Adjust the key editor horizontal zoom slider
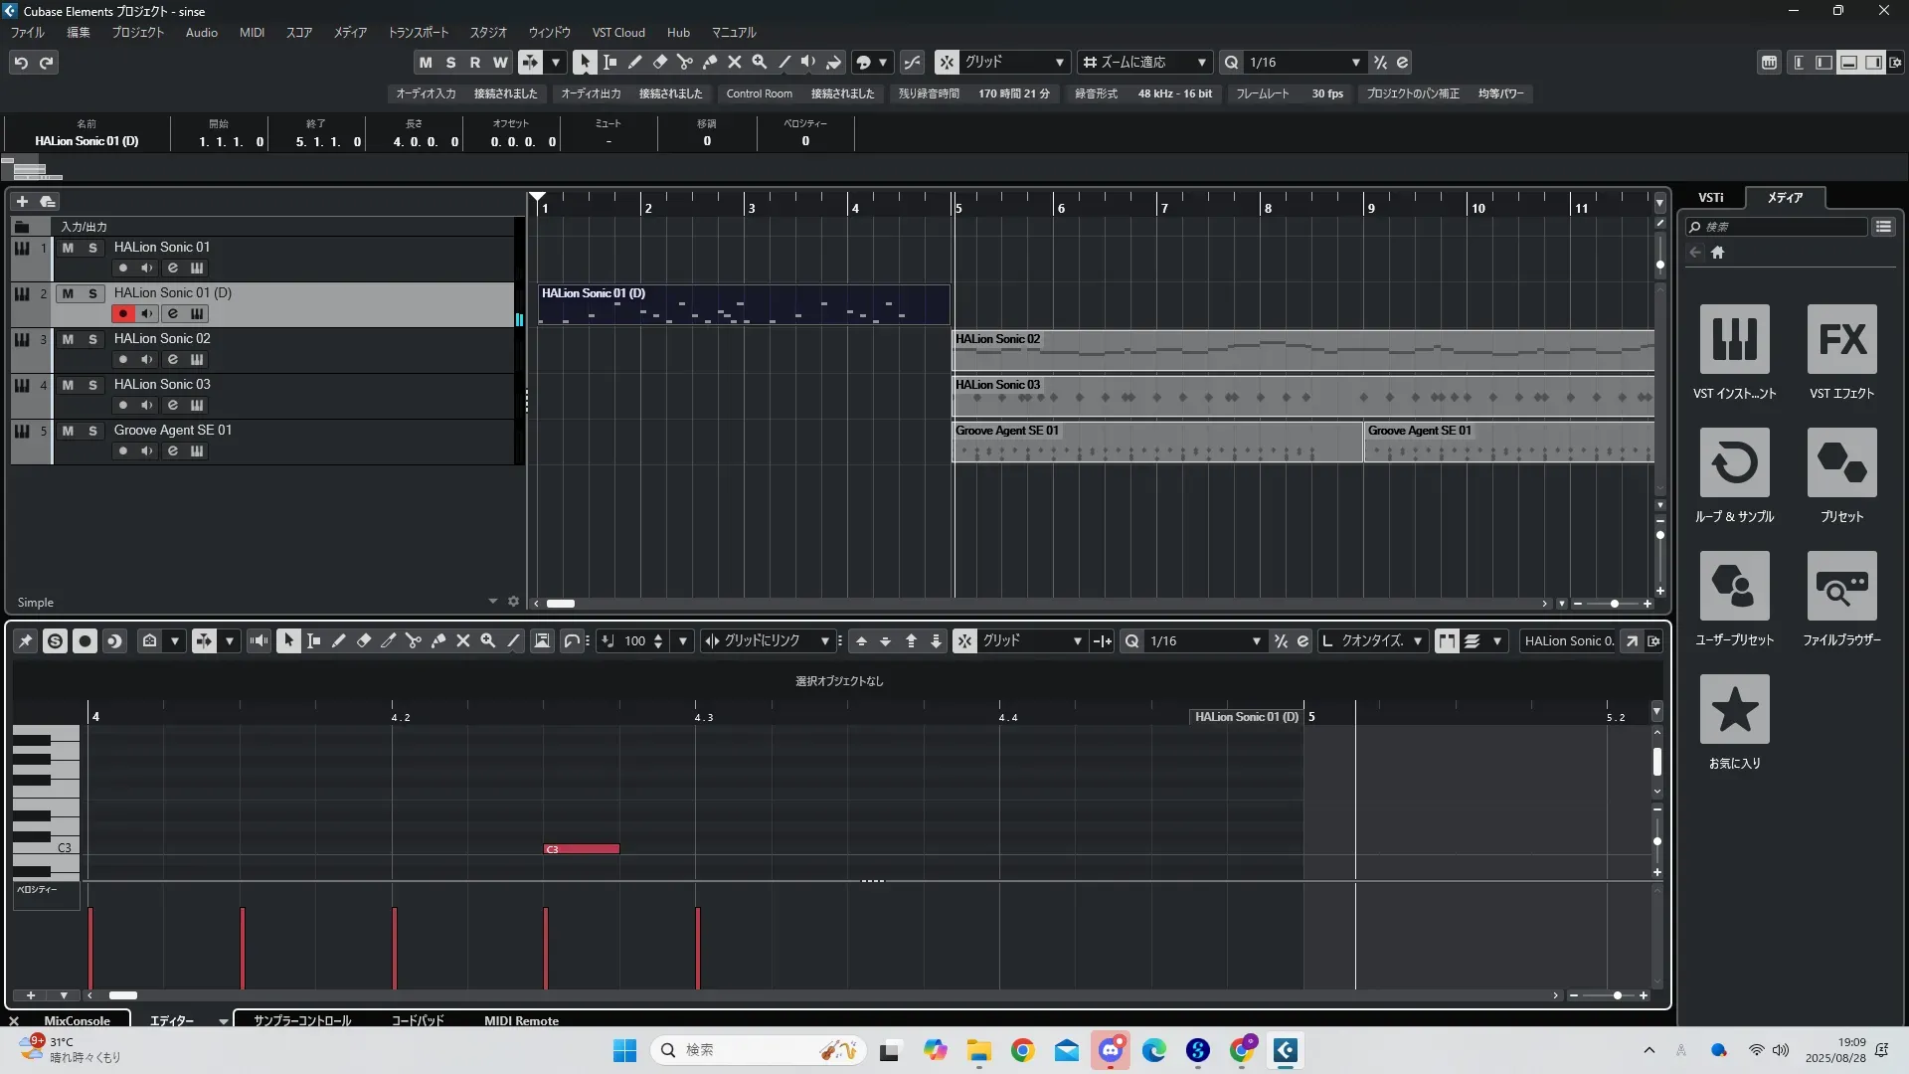Image resolution: width=1909 pixels, height=1074 pixels. [x=1618, y=995]
